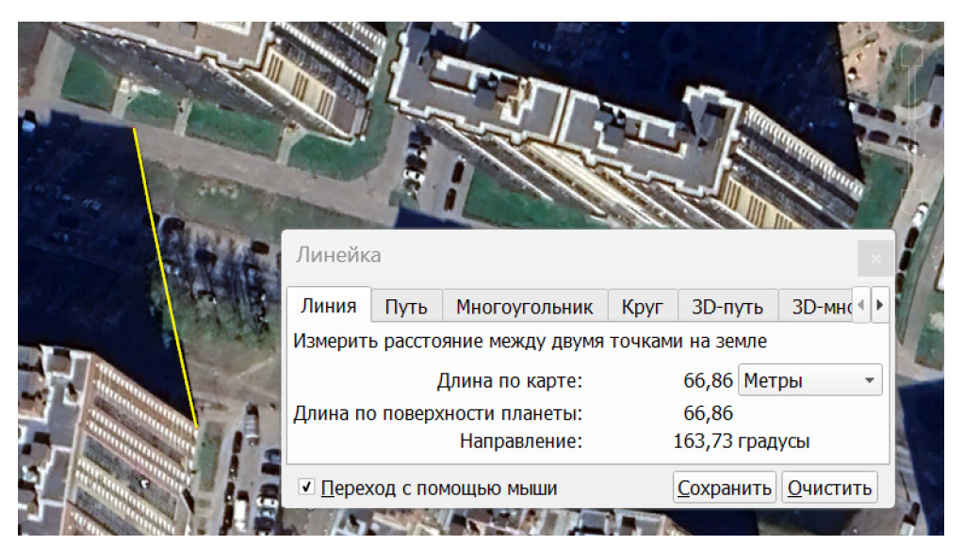964x545 pixels.
Task: Click the lower endpoint of yellow line
Action: (x=197, y=427)
